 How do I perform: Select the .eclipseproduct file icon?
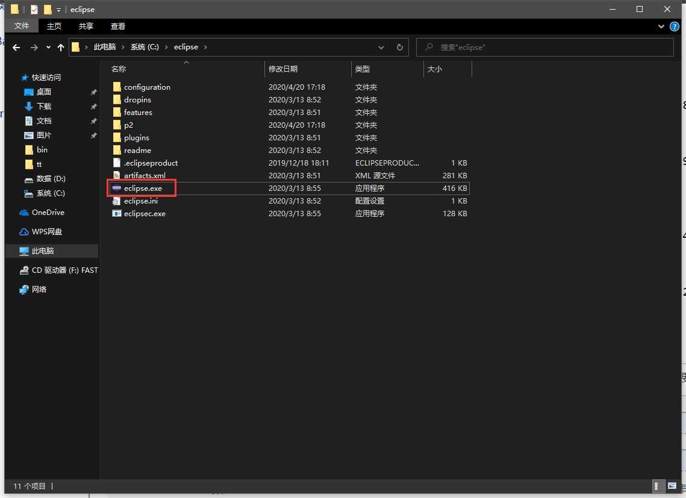point(116,163)
